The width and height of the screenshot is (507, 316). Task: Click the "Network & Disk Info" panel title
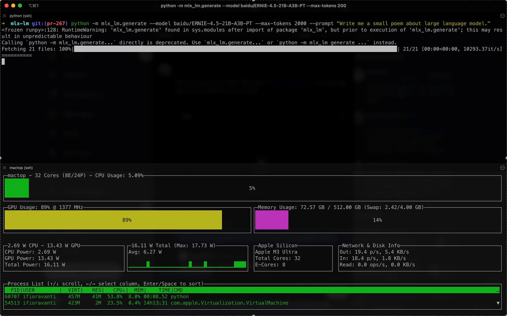click(x=371, y=245)
